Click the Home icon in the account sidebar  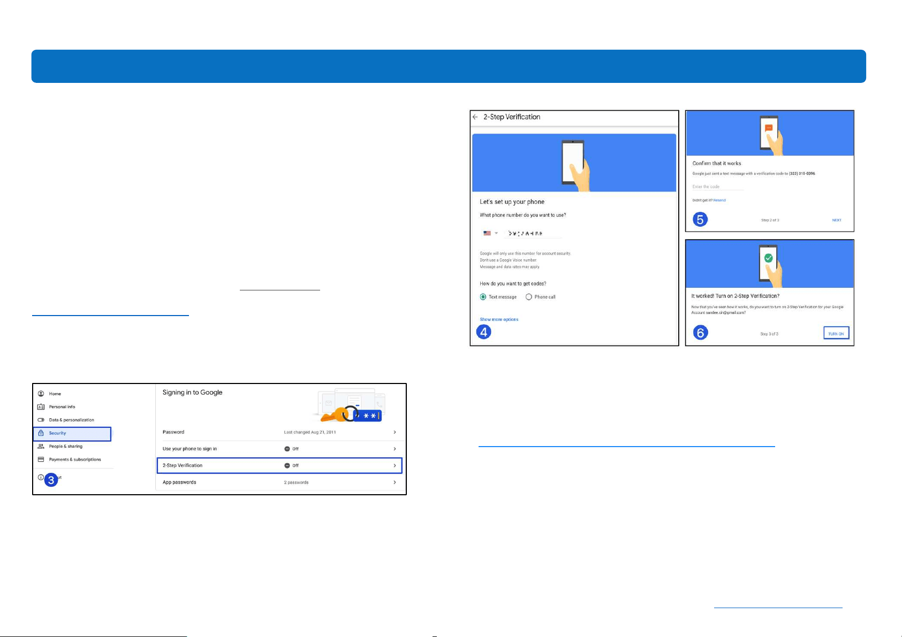(41, 394)
